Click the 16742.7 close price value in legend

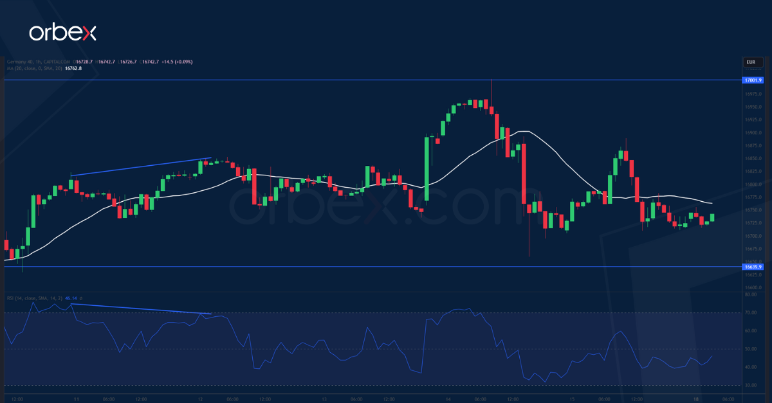tap(149, 60)
